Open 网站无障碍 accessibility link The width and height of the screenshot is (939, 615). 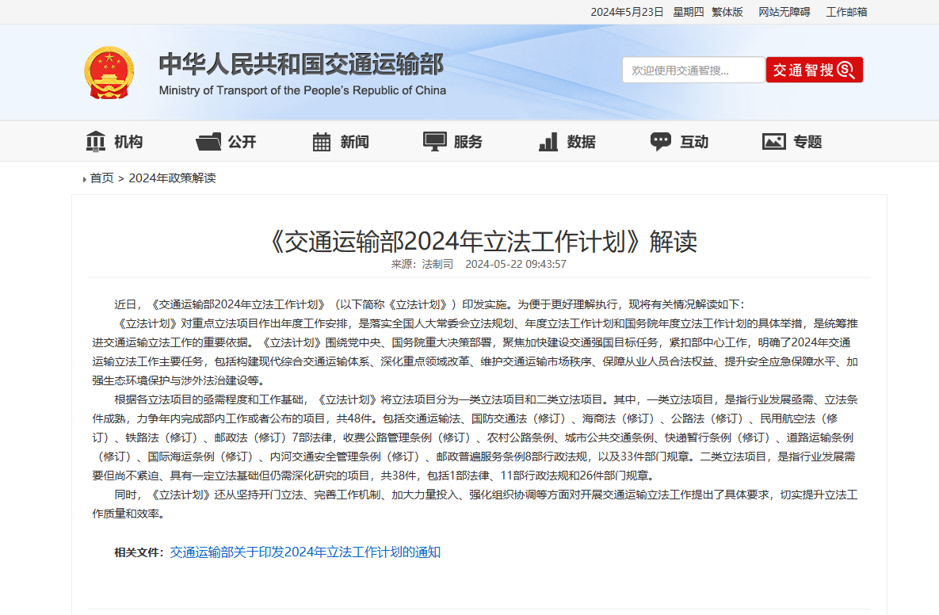pos(784,12)
